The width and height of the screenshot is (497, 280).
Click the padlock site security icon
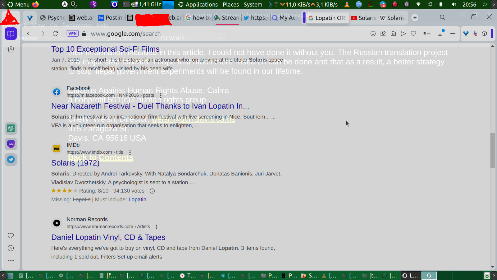coord(84,34)
